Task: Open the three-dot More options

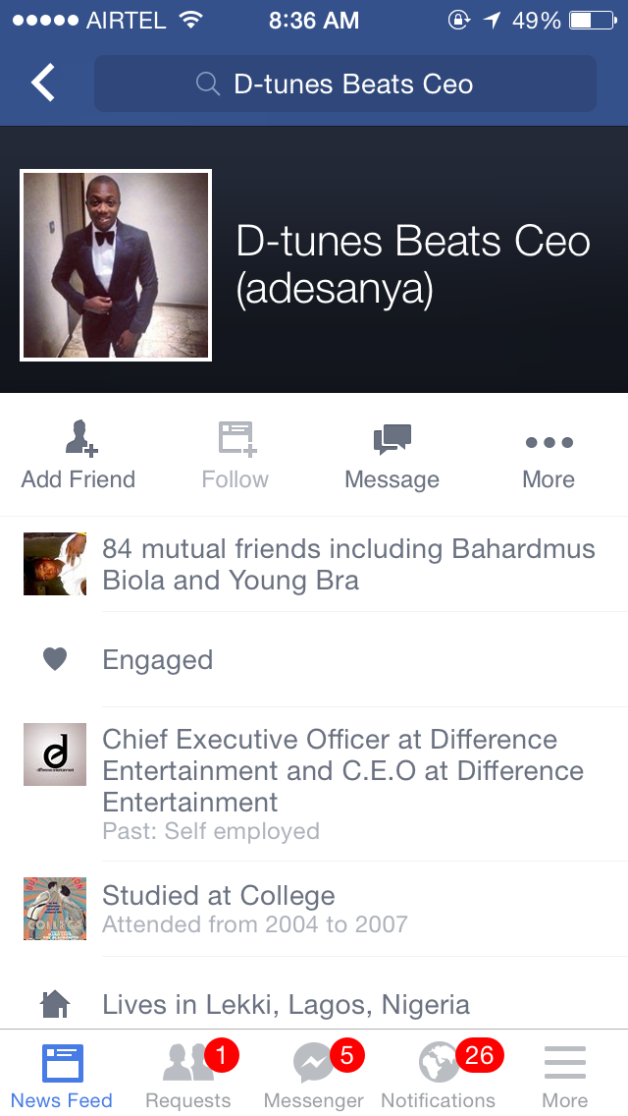Action: point(549,443)
